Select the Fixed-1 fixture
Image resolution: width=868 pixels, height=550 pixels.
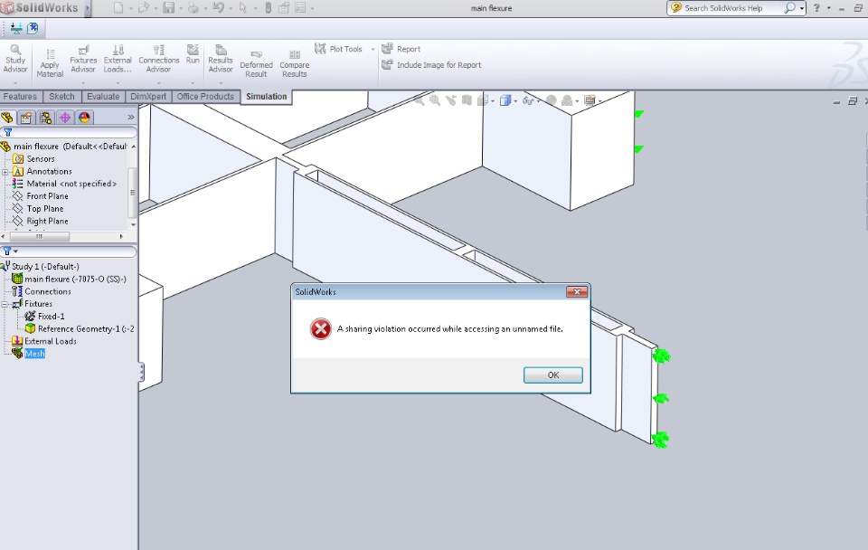pyautogui.click(x=51, y=317)
